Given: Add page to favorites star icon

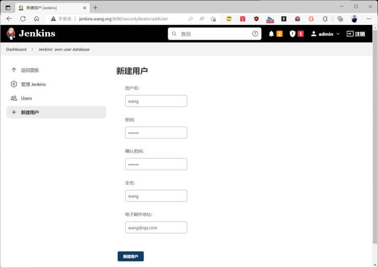Looking at the screenshot, I should click(x=213, y=19).
